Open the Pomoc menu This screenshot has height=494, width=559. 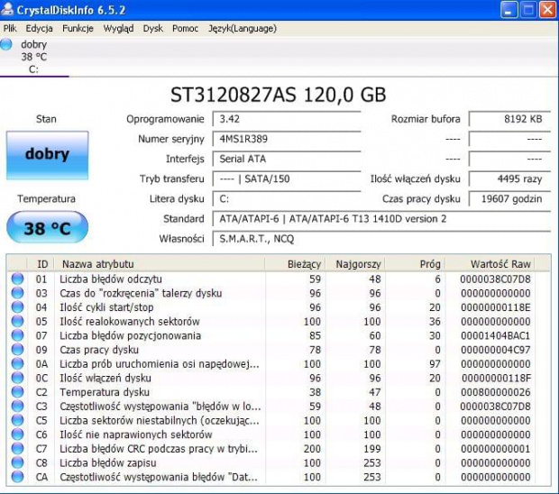coord(185,29)
